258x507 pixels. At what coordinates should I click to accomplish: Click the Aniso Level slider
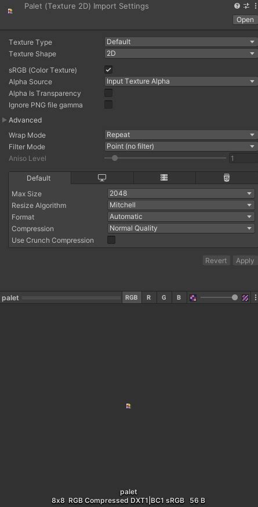tap(165, 158)
